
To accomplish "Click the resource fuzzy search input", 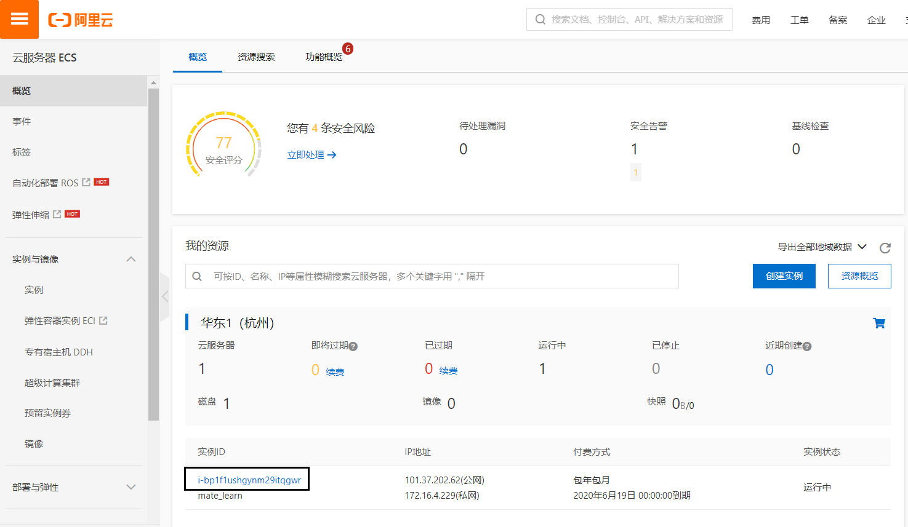I will (432, 276).
